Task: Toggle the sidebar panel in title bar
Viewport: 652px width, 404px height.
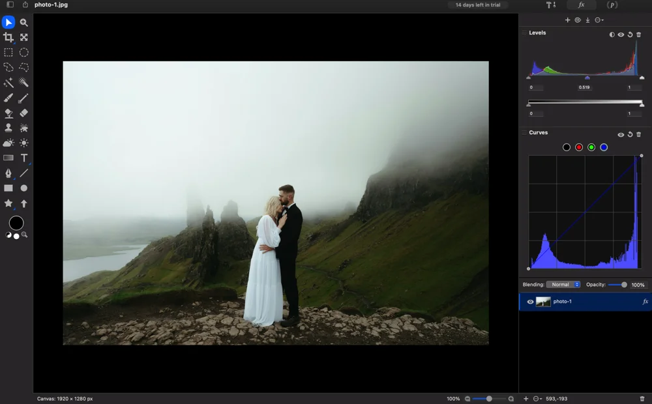Action: point(10,5)
